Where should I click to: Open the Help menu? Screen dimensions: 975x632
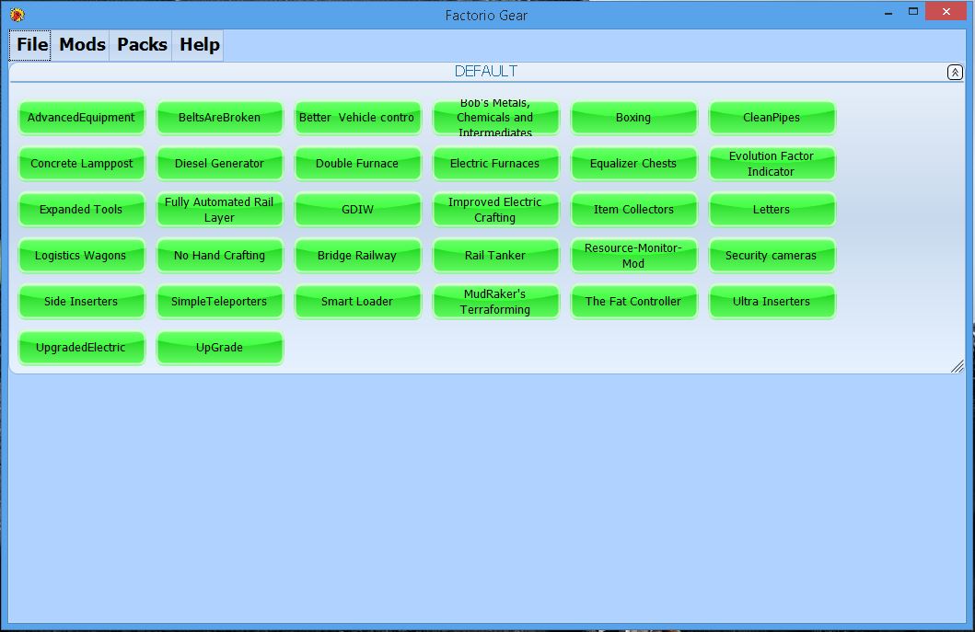tap(199, 45)
